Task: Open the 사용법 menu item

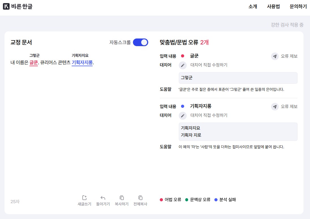Action: pyautogui.click(x=273, y=7)
